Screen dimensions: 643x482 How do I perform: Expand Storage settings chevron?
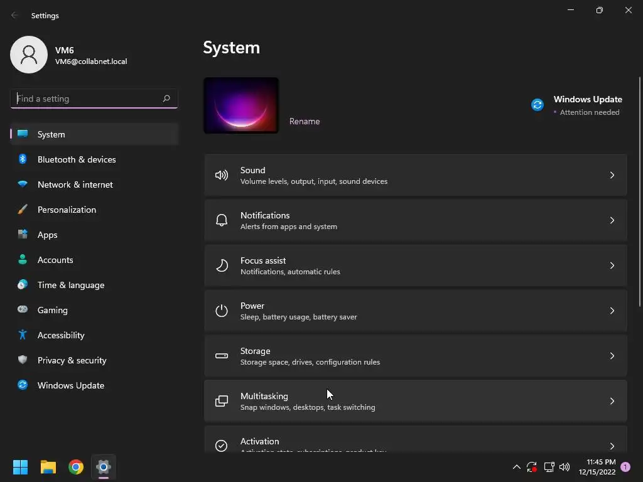612,356
